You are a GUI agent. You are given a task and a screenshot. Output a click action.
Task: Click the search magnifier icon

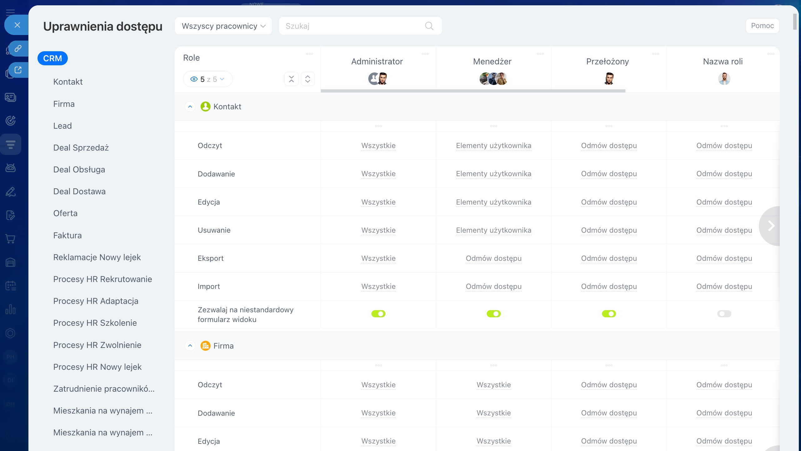tap(429, 26)
